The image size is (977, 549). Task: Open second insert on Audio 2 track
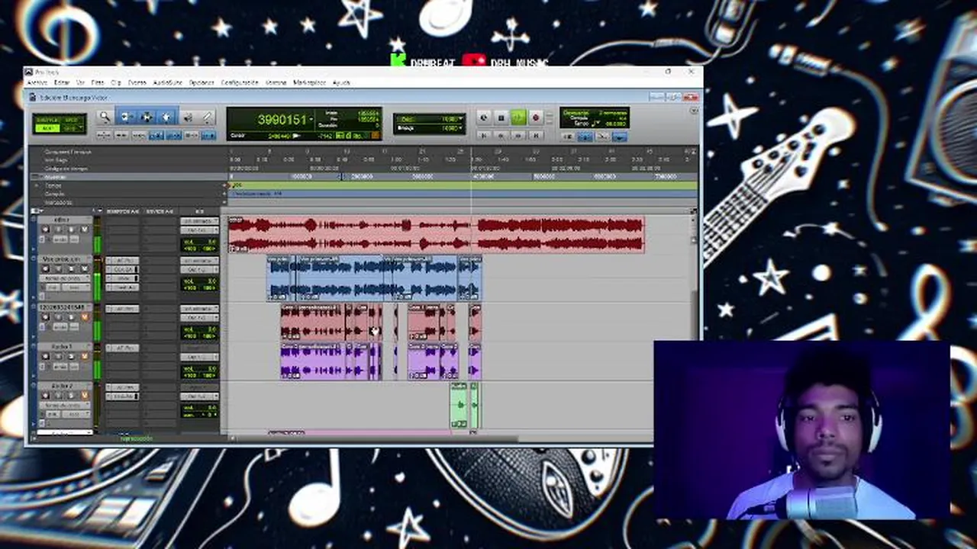(122, 396)
